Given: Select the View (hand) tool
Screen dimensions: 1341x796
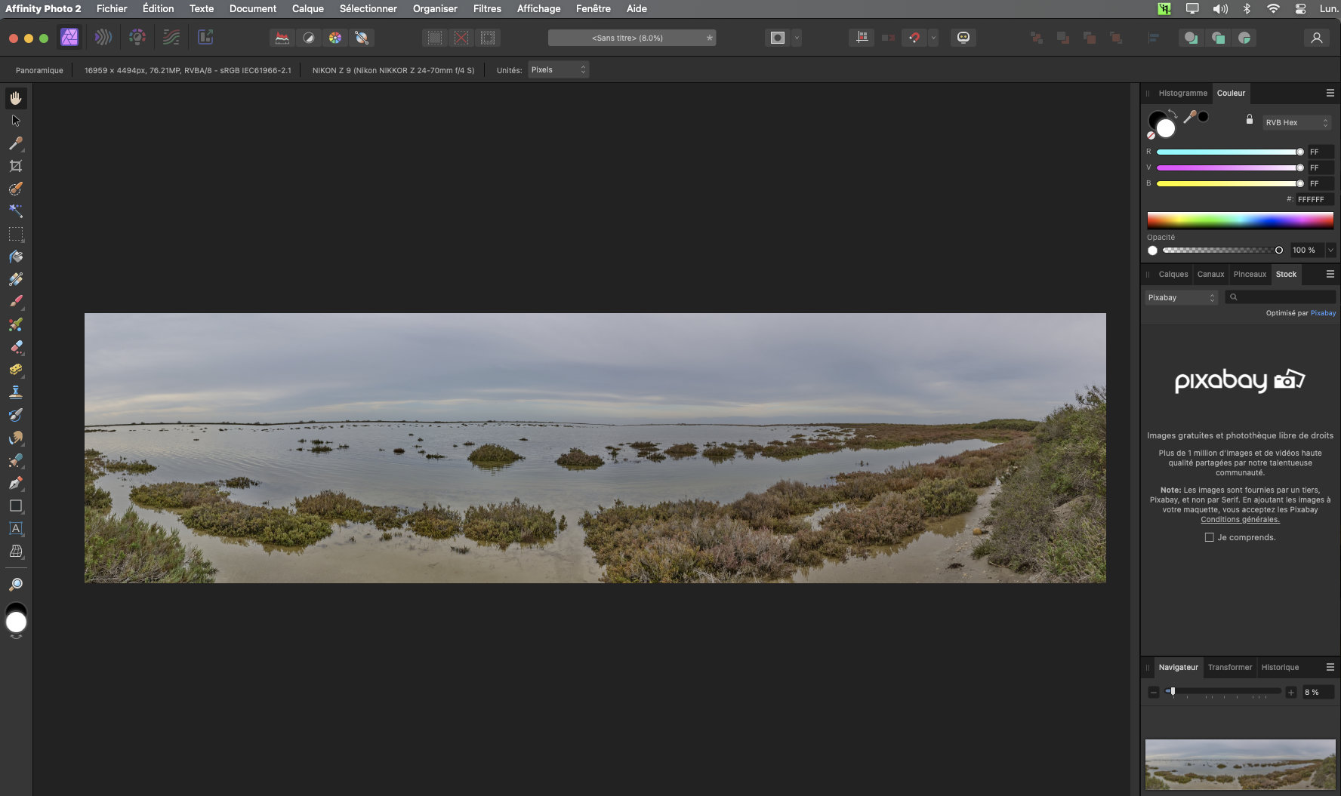Looking at the screenshot, I should (x=16, y=98).
